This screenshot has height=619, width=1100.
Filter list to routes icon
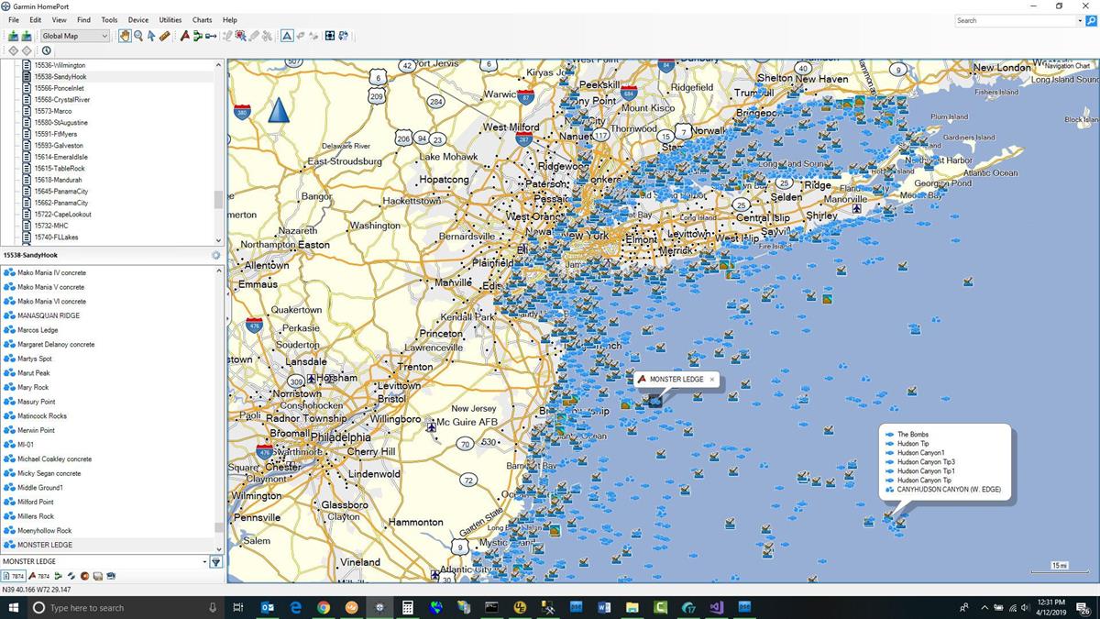coord(58,576)
